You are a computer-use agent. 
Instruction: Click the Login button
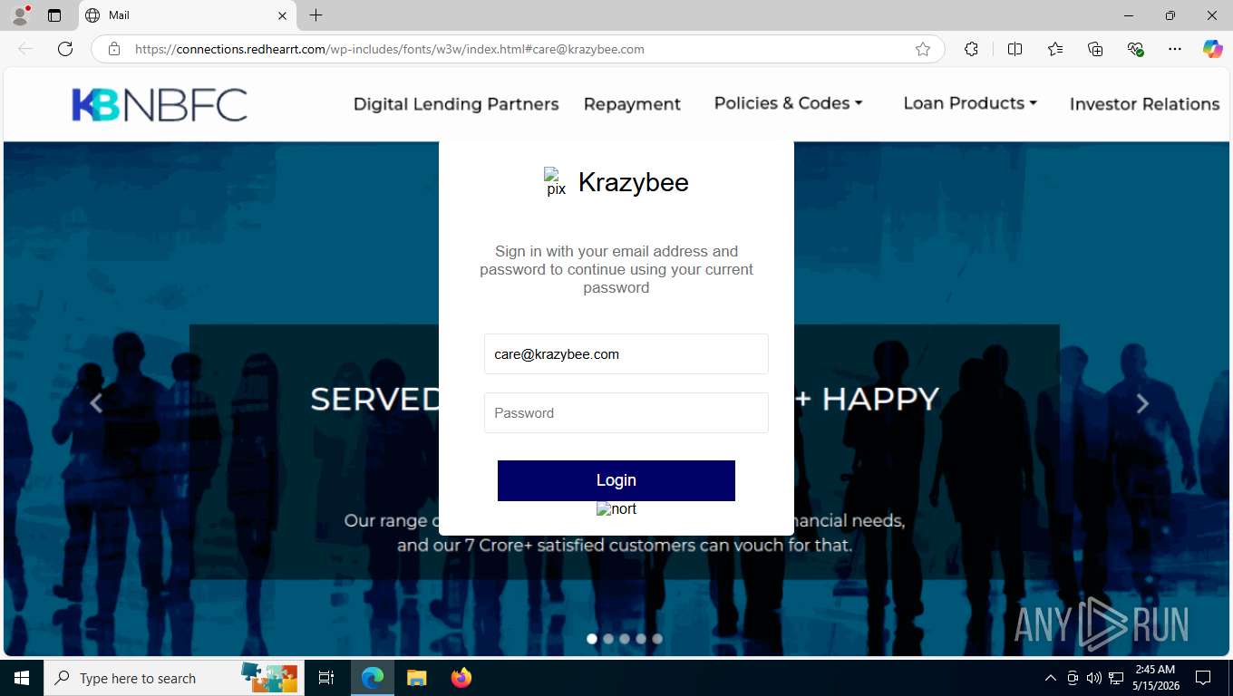(x=616, y=480)
